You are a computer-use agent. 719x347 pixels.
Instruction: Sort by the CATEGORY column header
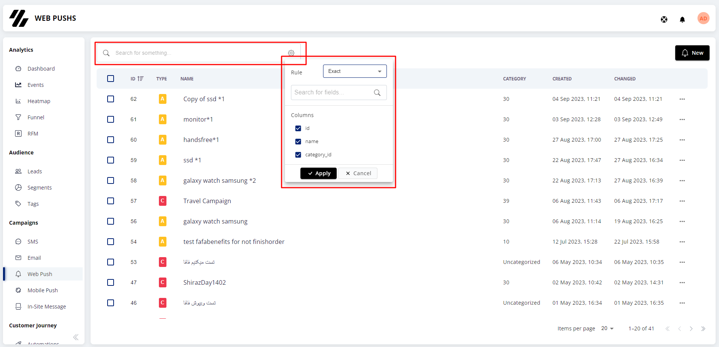coord(514,79)
